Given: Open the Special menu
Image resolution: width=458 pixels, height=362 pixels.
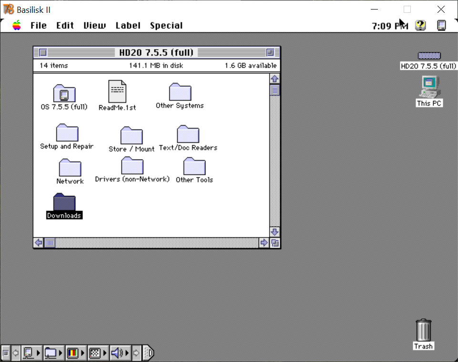Looking at the screenshot, I should 166,26.
